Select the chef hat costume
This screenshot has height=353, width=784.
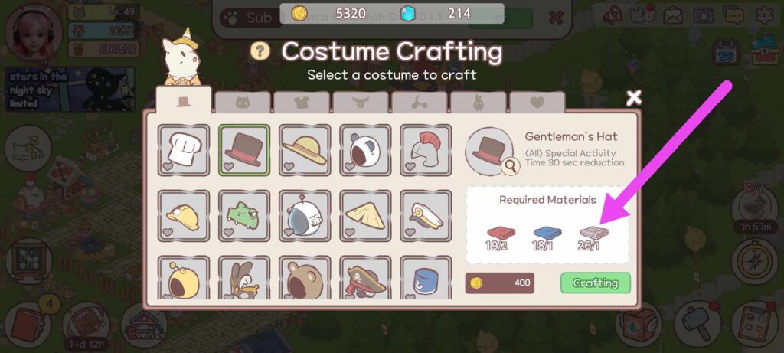tap(184, 150)
